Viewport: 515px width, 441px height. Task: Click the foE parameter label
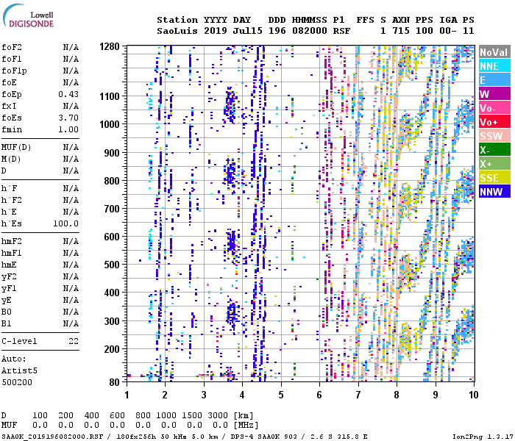click(x=9, y=82)
